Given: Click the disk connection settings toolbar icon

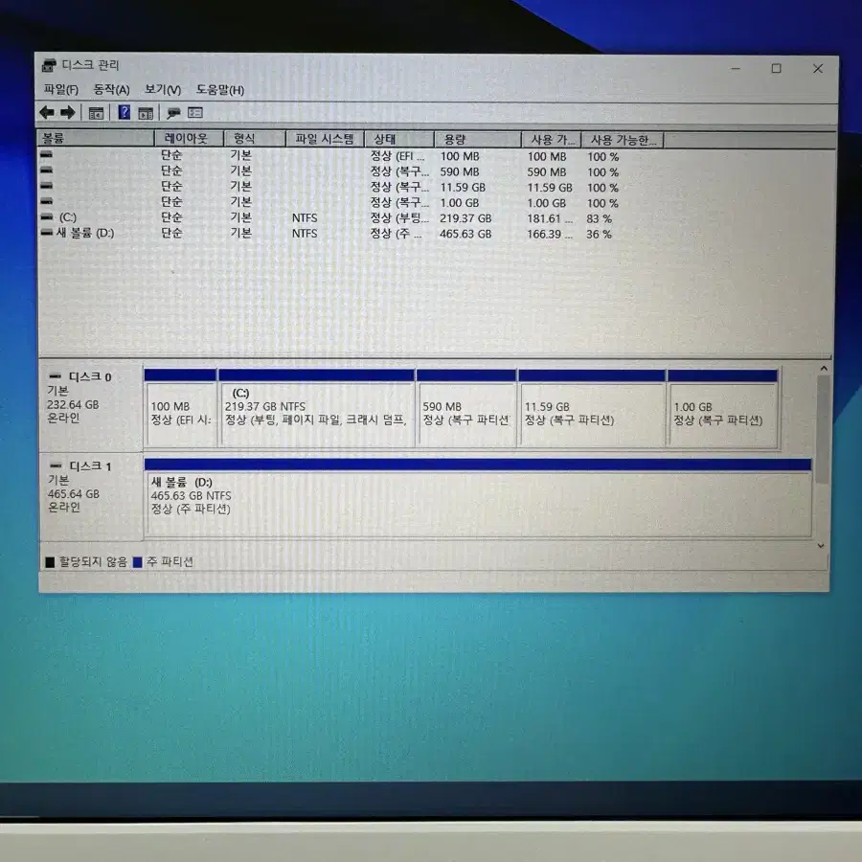Looking at the screenshot, I should (173, 113).
